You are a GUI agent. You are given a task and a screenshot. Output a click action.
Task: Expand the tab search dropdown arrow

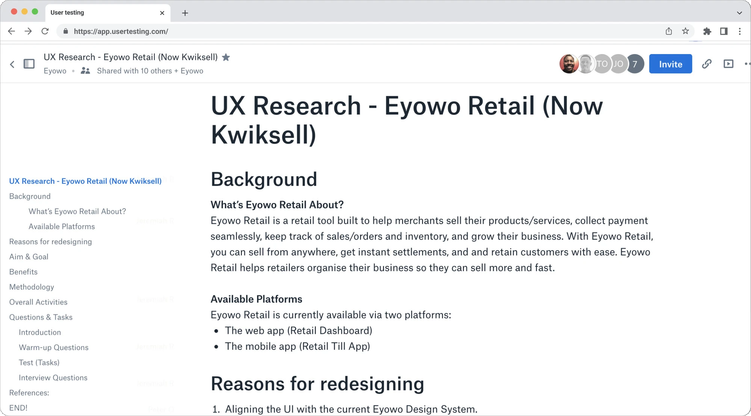tap(739, 13)
